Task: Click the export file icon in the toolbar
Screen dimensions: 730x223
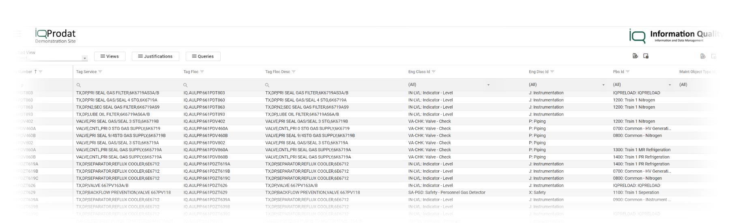Action: coord(635,56)
